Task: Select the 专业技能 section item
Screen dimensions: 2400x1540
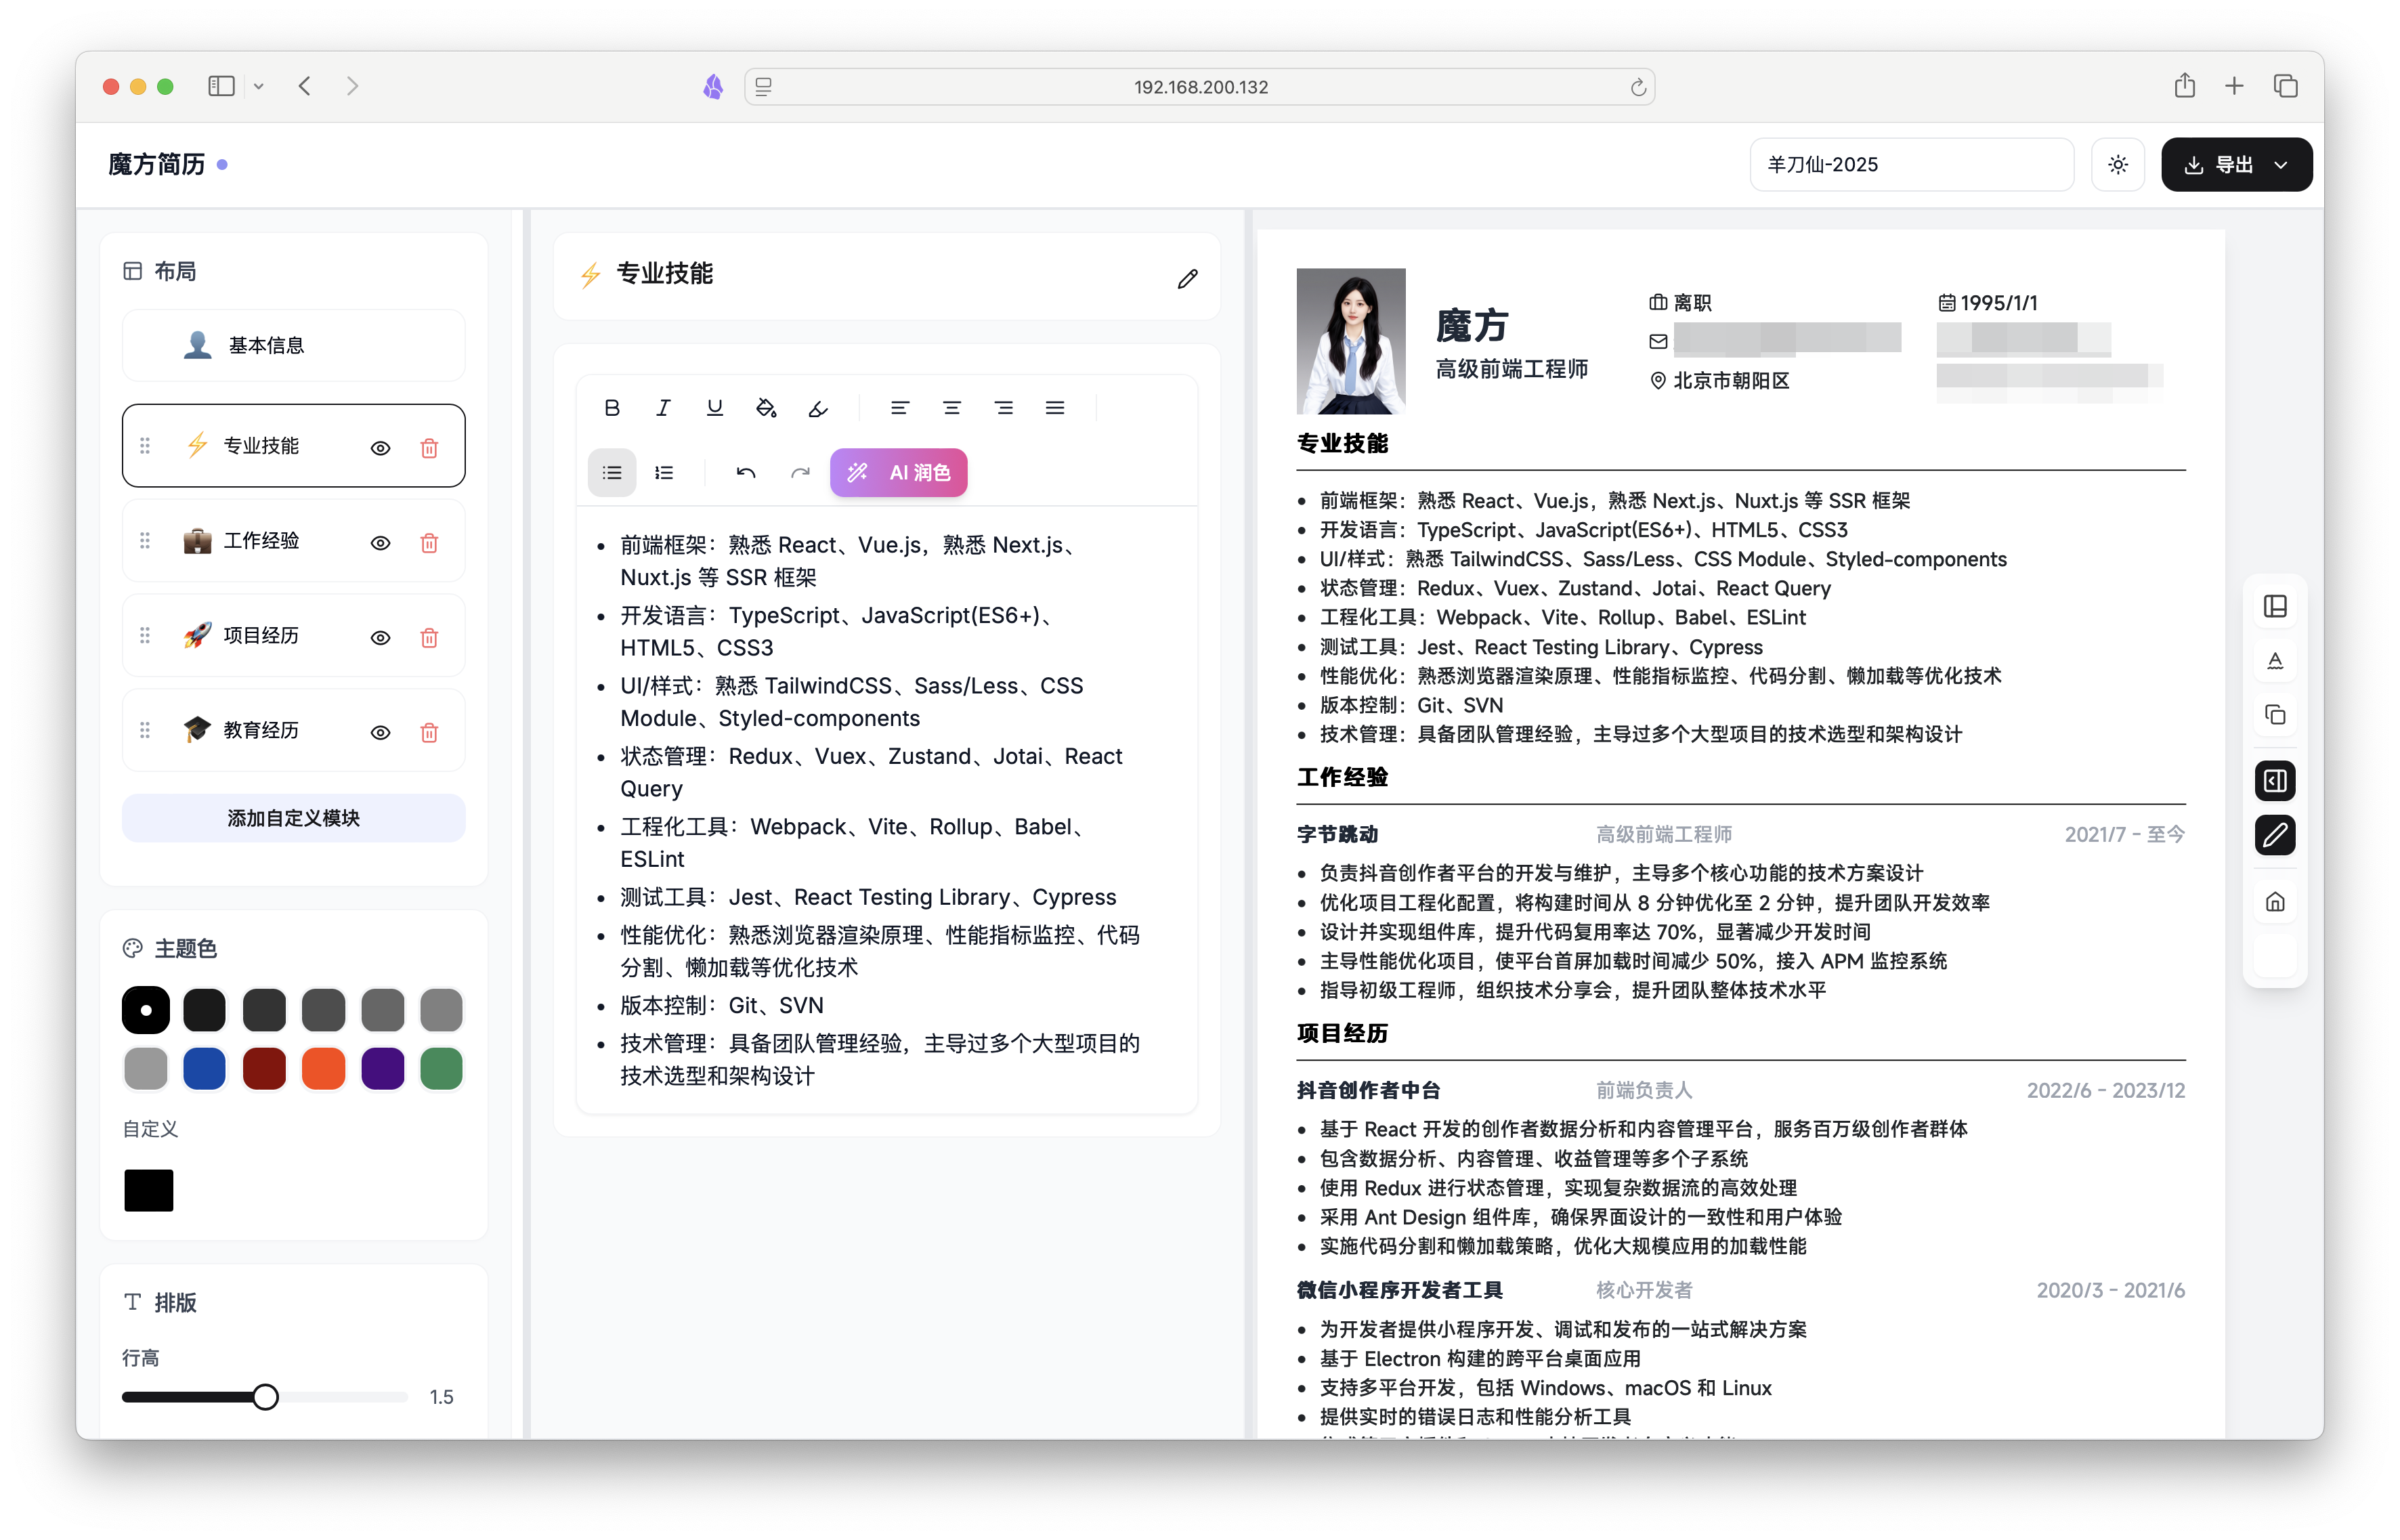Action: click(x=293, y=445)
